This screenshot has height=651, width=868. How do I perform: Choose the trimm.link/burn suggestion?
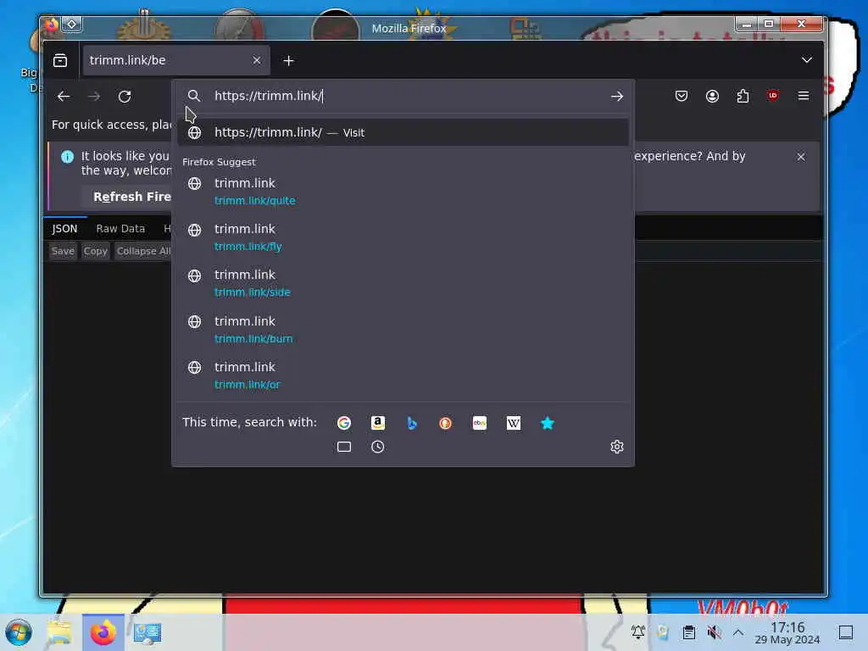pos(403,330)
